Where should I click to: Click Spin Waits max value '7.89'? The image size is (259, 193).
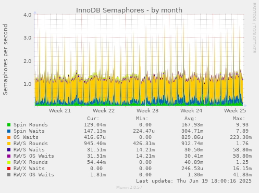242,131
